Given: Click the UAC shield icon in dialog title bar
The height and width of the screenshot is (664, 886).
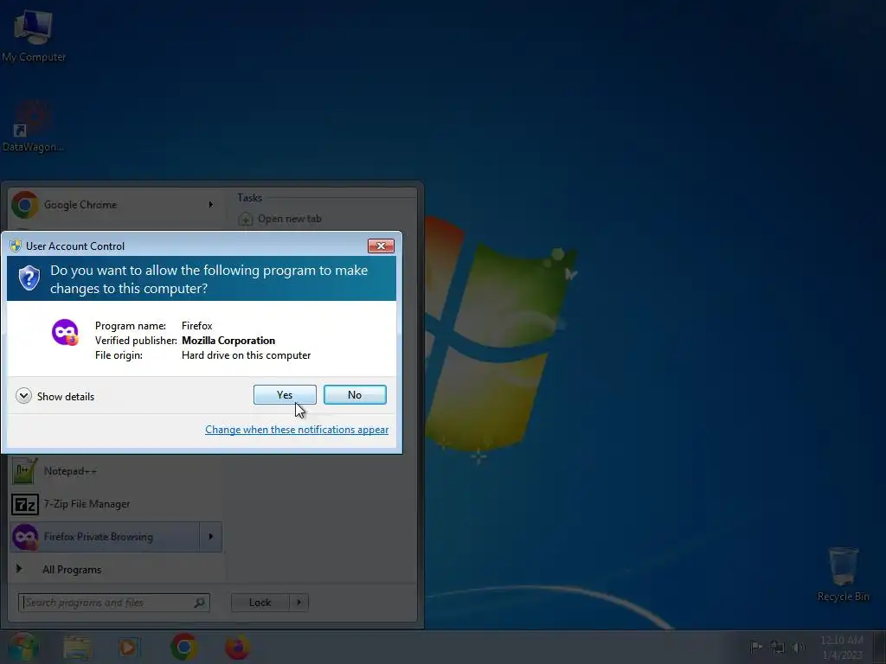Looking at the screenshot, I should click(x=16, y=246).
